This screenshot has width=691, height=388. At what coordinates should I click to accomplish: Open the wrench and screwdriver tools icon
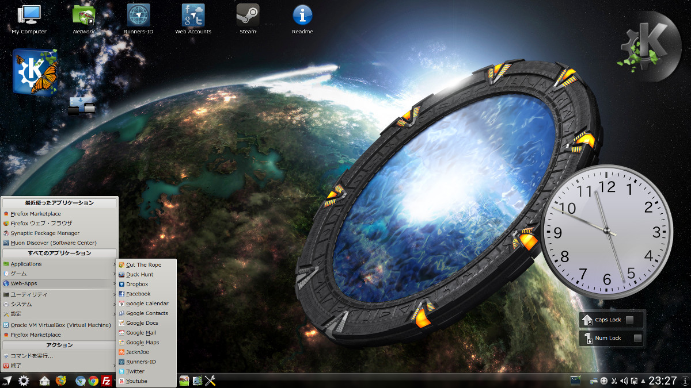(210, 381)
